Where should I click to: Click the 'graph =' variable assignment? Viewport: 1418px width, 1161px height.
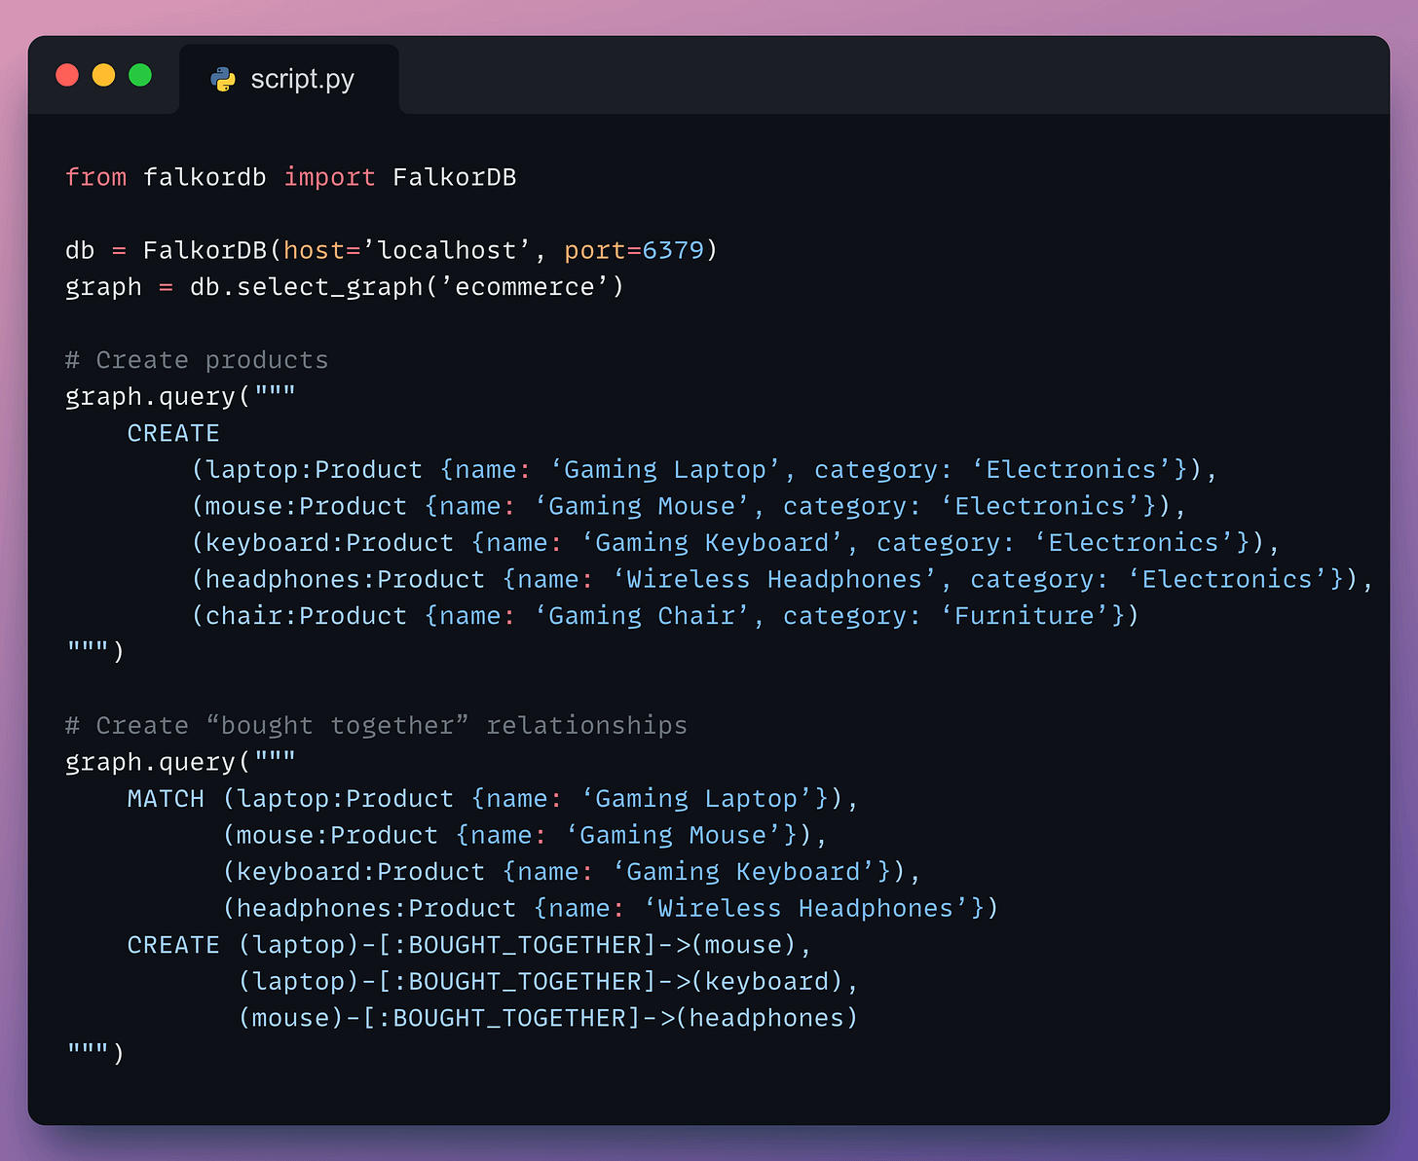[119, 287]
